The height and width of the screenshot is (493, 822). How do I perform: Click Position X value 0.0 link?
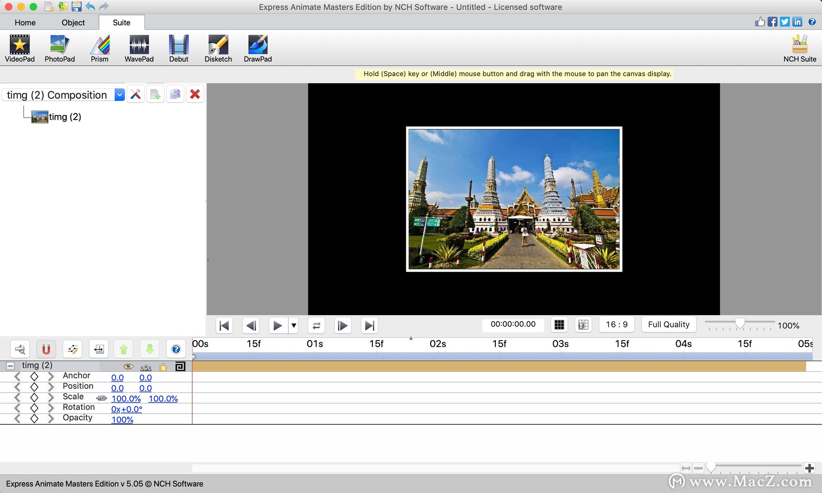tap(117, 387)
